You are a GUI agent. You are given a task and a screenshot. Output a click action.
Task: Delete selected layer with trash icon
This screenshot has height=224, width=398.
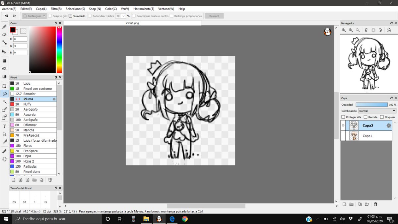(375, 204)
